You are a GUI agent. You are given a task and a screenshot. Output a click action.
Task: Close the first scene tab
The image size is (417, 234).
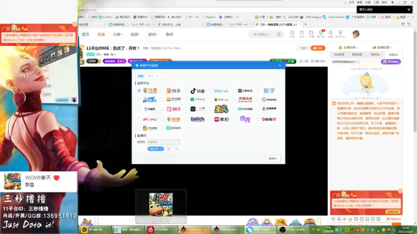(x=150, y=76)
